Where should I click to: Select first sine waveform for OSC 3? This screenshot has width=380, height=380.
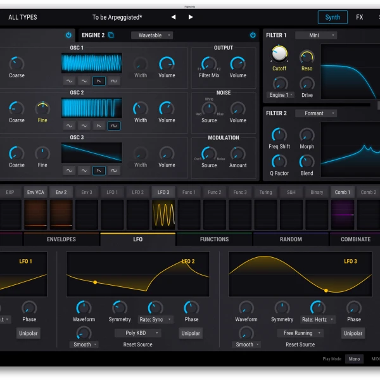coord(68,170)
